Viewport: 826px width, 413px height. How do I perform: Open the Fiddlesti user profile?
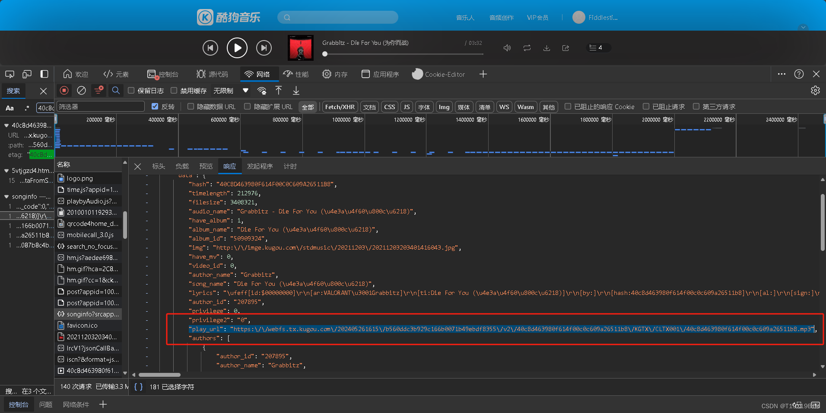pyautogui.click(x=595, y=18)
